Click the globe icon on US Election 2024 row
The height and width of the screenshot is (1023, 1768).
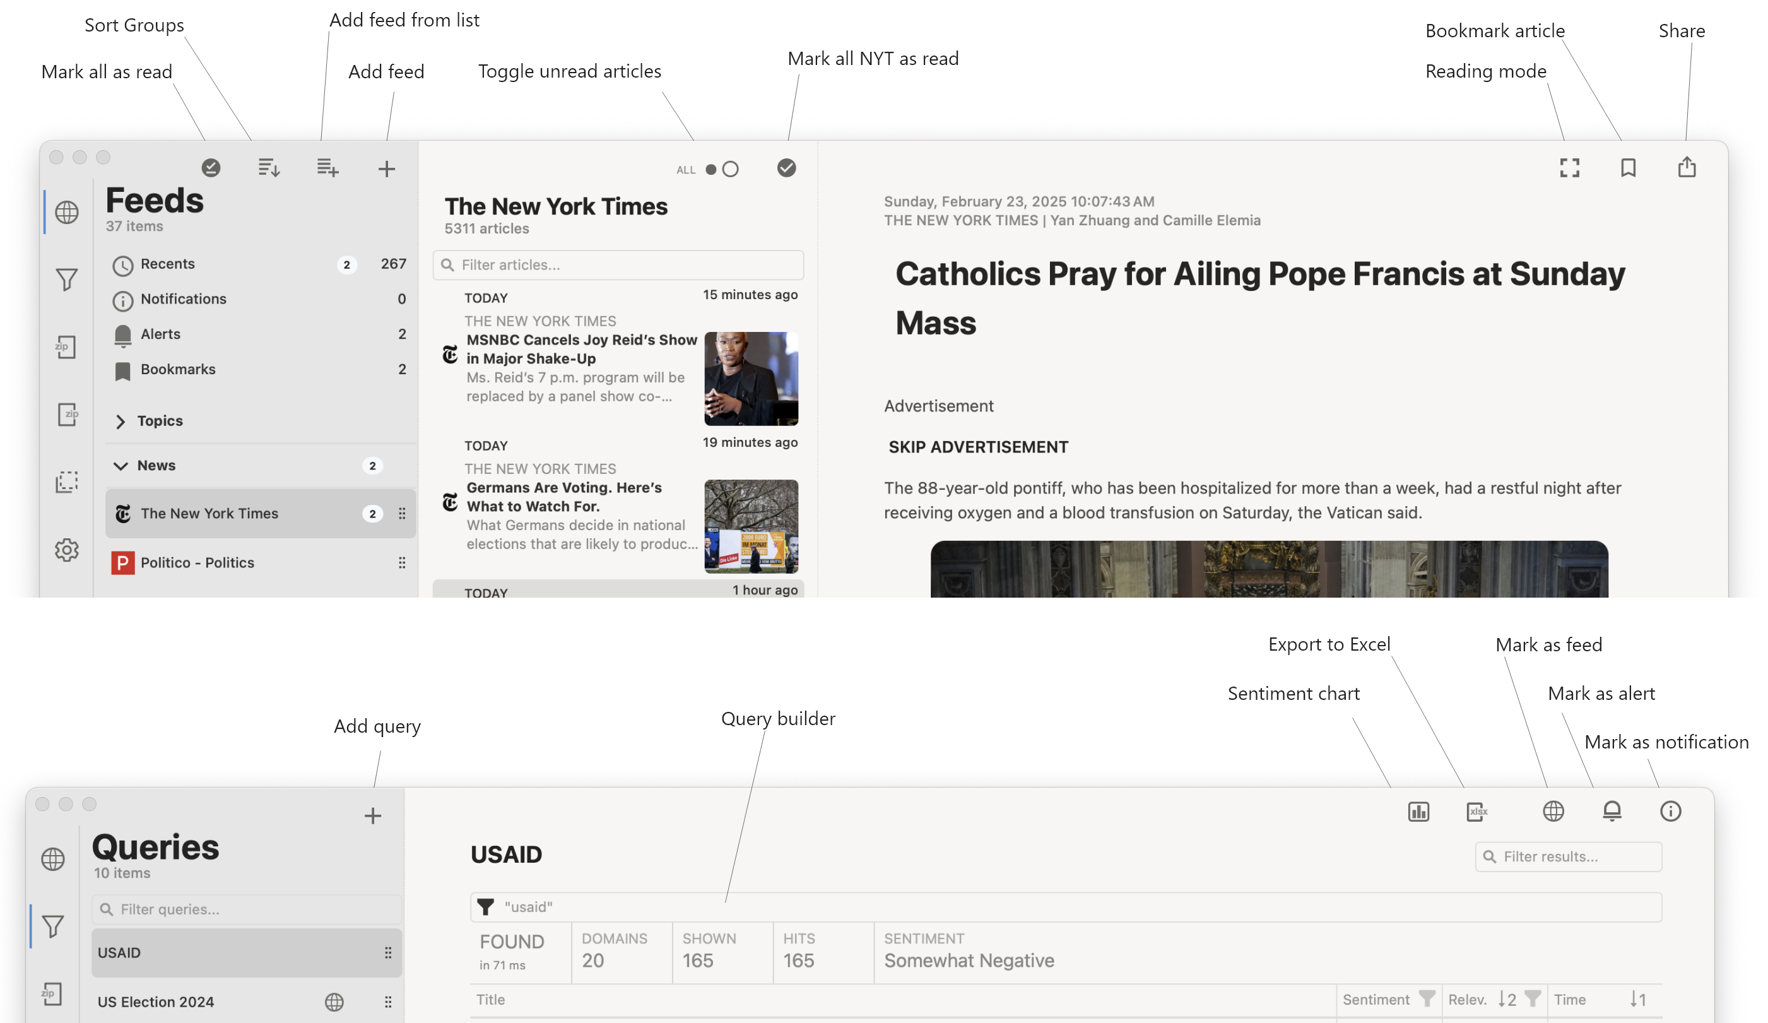(334, 1002)
